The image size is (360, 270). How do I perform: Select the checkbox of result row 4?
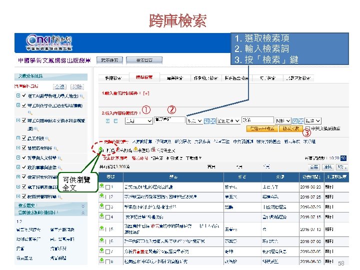[107, 217]
